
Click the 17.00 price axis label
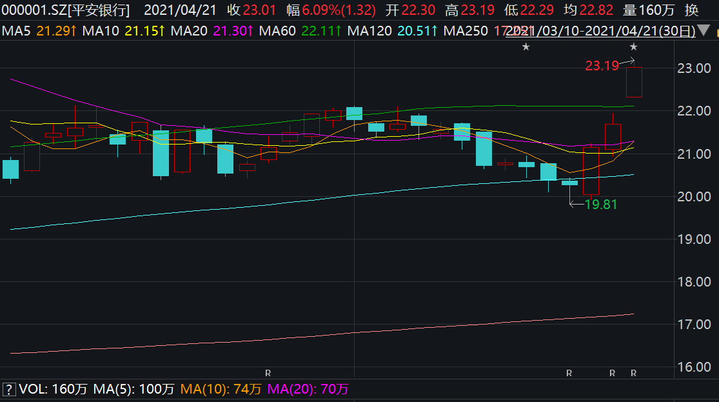click(694, 325)
